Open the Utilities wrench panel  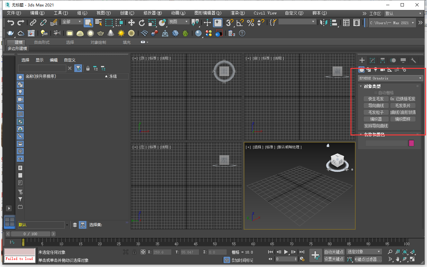(413, 60)
